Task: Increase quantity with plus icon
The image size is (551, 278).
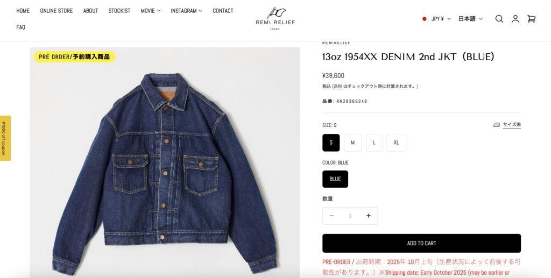Action: pyautogui.click(x=368, y=216)
